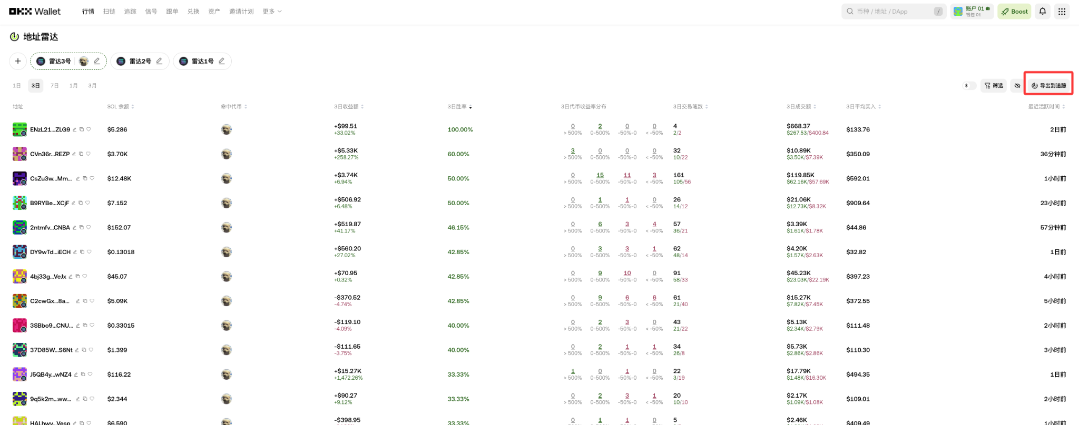
Task: Click the Boost button
Action: click(1014, 11)
